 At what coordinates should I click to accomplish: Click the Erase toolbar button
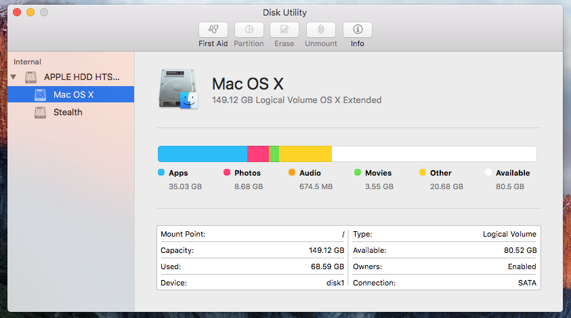click(x=284, y=30)
